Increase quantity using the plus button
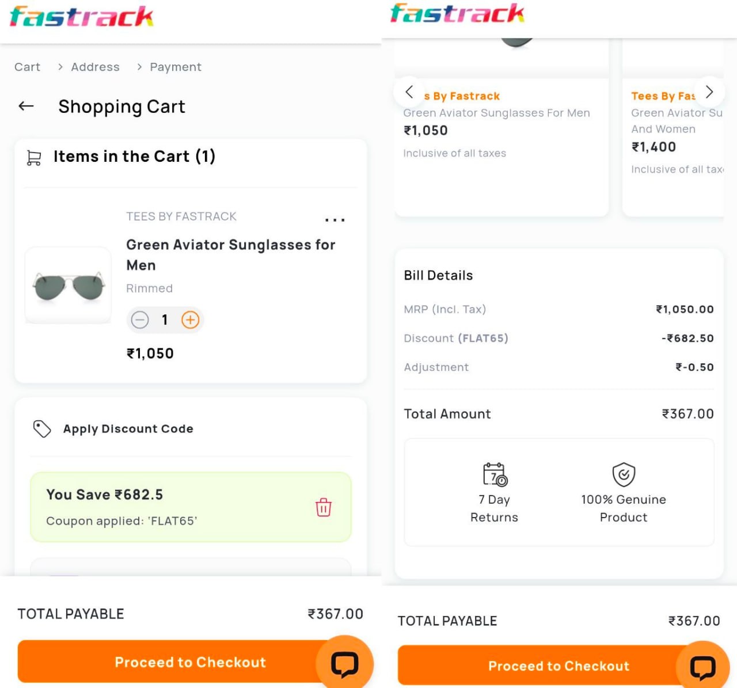Screen dimensions: 737x688 [x=190, y=320]
